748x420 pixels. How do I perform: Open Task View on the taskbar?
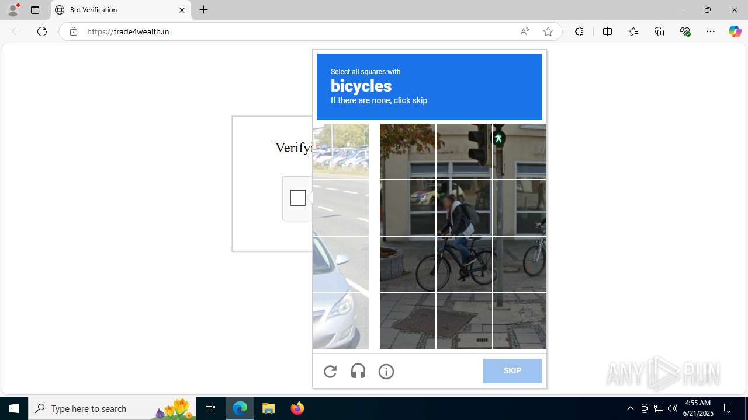tap(210, 408)
